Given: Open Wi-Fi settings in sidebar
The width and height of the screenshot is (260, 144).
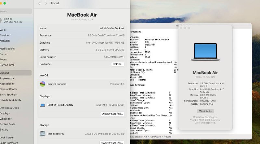Looking at the screenshot, I should 3,30.
